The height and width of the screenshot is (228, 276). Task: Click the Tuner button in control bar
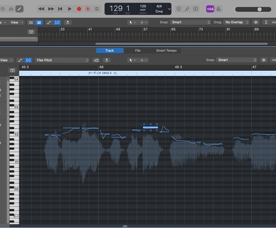(x=187, y=9)
